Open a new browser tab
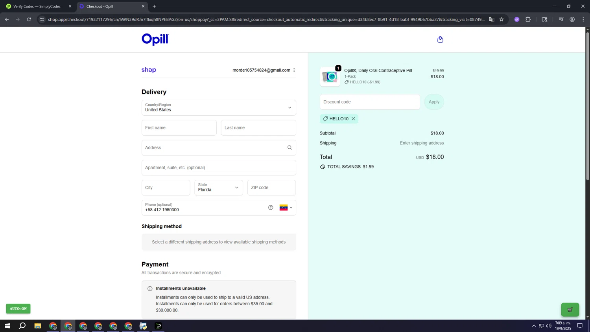Viewport: 590px width, 332px height. 154,6
